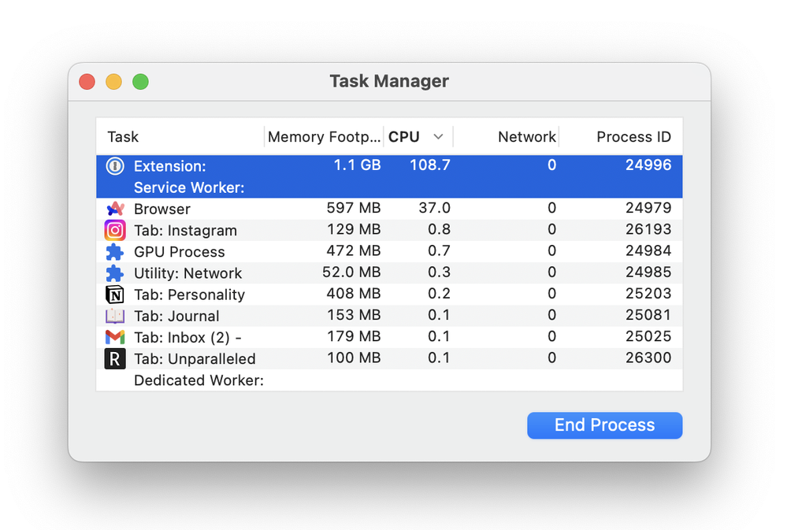
Task: Click the 1Password extension icon
Action: pyautogui.click(x=115, y=166)
